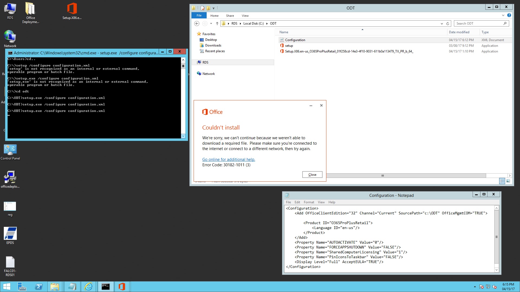This screenshot has height=292, width=520.
Task: Select RDS in the address bar path
Action: (x=234, y=24)
